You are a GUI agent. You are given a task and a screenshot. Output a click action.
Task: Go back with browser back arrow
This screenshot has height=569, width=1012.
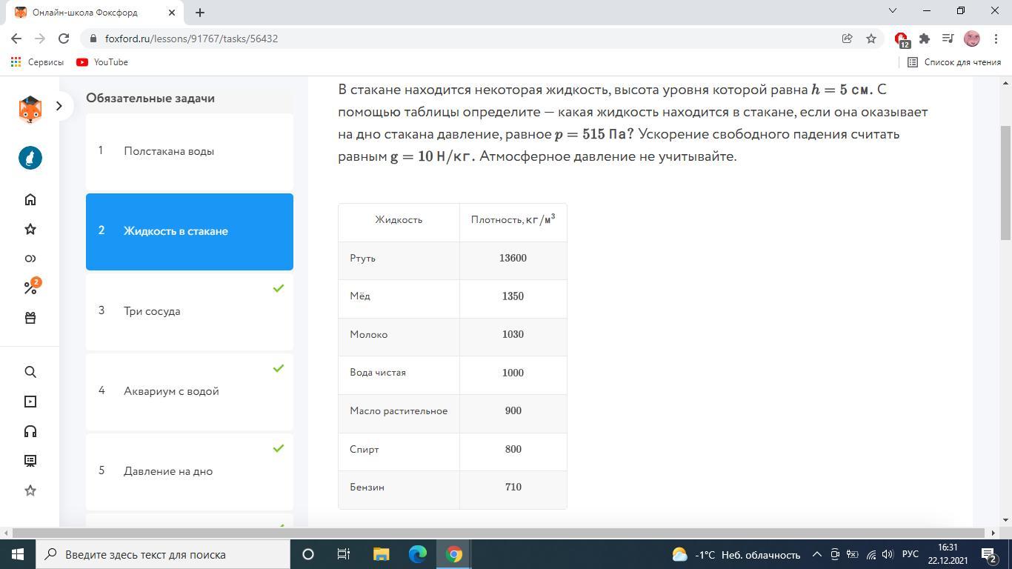point(16,39)
